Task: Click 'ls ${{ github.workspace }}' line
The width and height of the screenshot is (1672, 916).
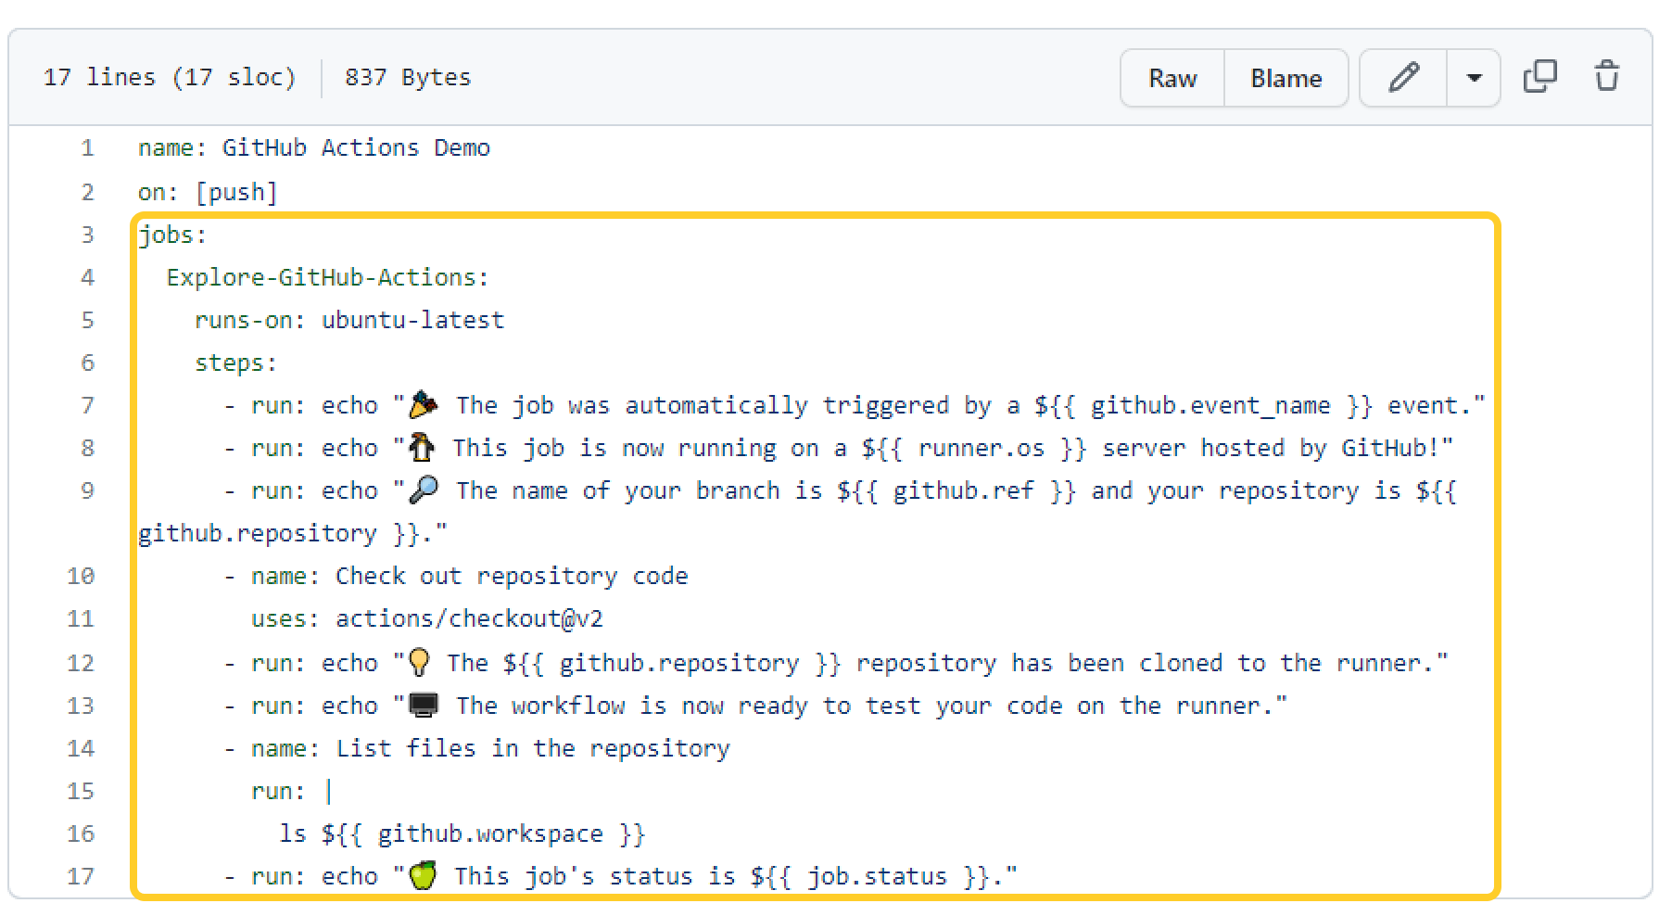Action: point(462,833)
